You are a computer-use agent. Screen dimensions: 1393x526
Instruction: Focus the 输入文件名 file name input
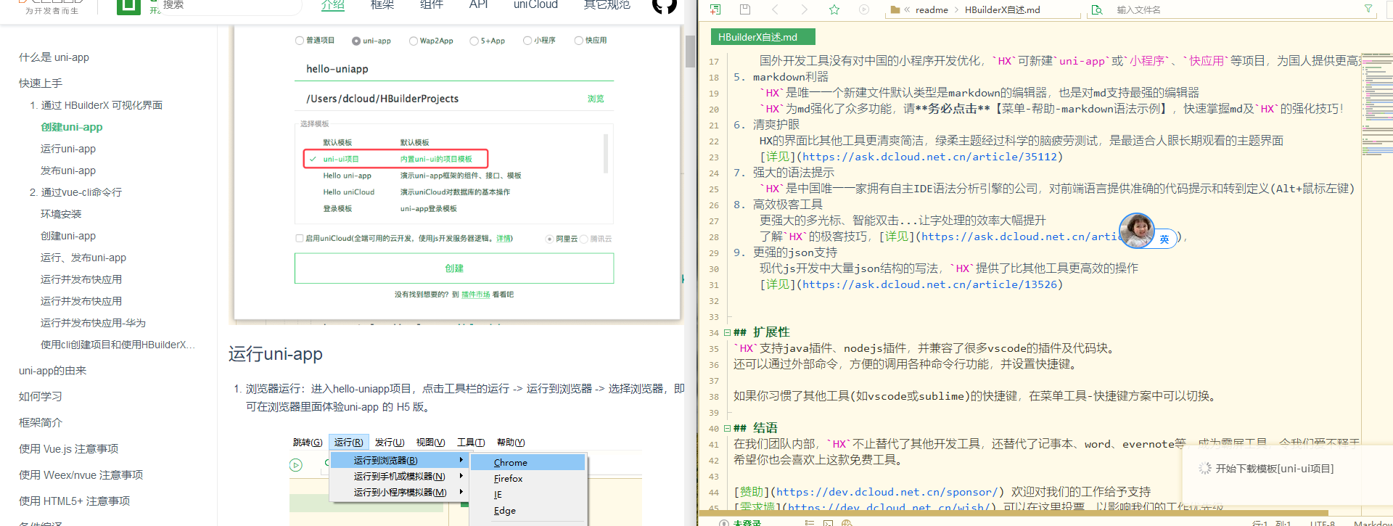point(1233,9)
